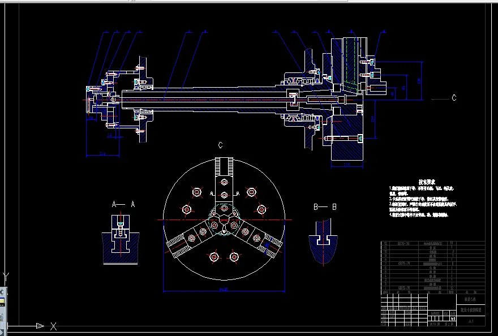Select the B-B jaw section drawing
The width and height of the screenshot is (498, 336).
click(x=323, y=242)
